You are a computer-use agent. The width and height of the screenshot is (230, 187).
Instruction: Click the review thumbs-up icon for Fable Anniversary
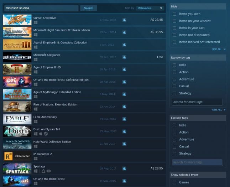[124, 119]
